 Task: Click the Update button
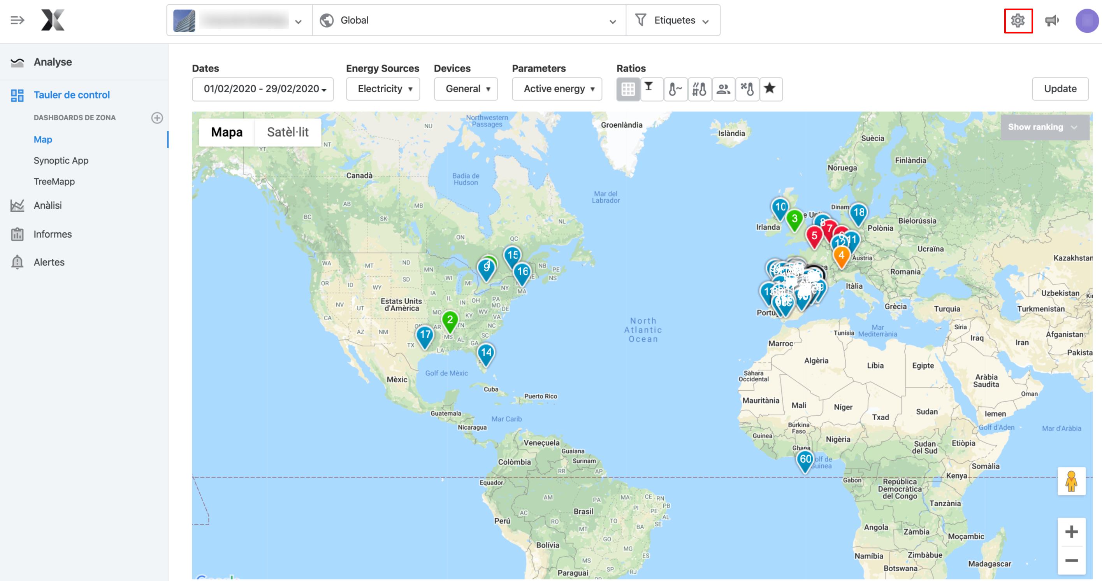click(1060, 89)
